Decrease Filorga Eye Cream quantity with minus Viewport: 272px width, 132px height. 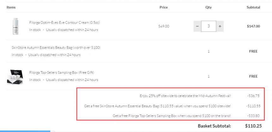point(197,26)
